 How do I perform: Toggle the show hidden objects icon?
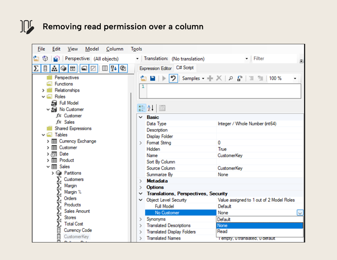pos(93,68)
